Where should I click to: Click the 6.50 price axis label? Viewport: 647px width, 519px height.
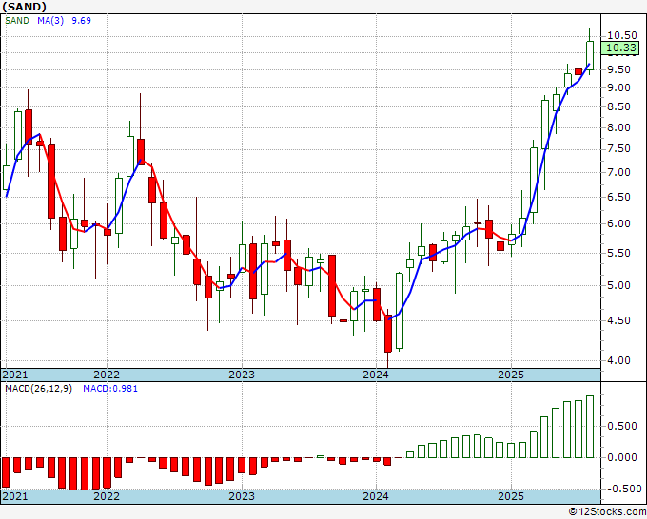[x=619, y=197]
